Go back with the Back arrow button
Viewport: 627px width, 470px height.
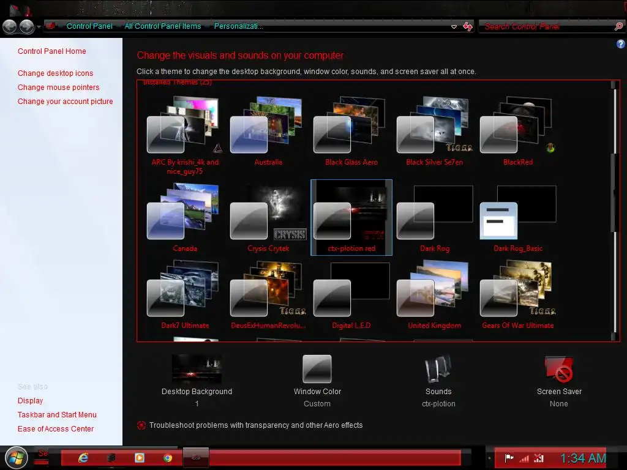[x=10, y=27]
